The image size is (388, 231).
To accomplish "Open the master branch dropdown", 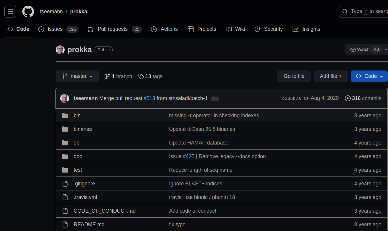I will pos(77,76).
